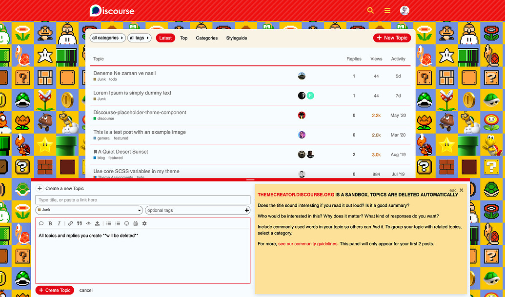Viewport: 505px width, 297px height.
Task: Toggle bold formatting in composer
Action: [50, 223]
